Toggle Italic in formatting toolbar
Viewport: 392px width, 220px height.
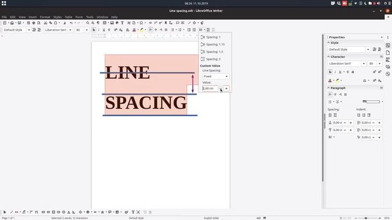(x=99, y=30)
